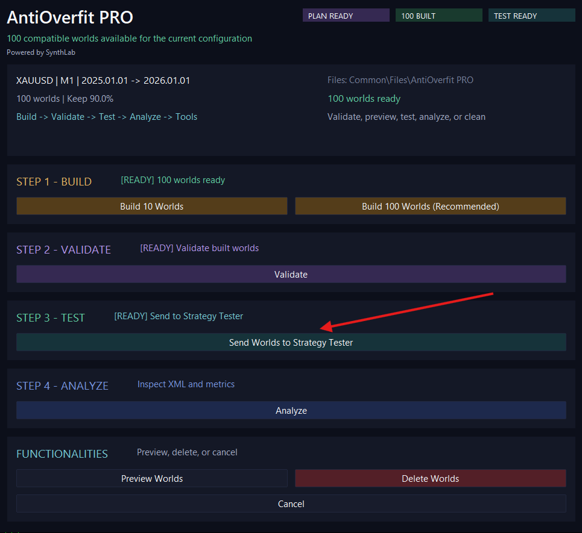Viewport: 582px width, 533px height.
Task: Run the Validate step button
Action: tap(291, 274)
